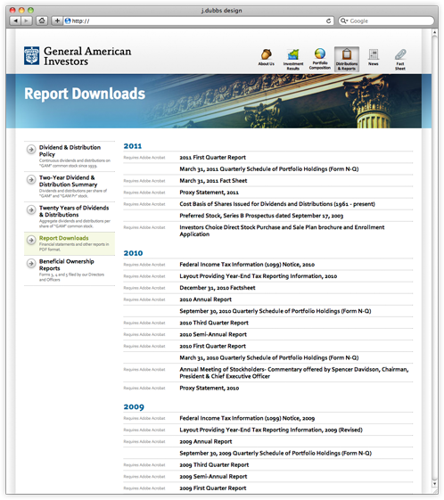The height and width of the screenshot is (500, 444).
Task: Open the News icon
Action: pos(374,57)
